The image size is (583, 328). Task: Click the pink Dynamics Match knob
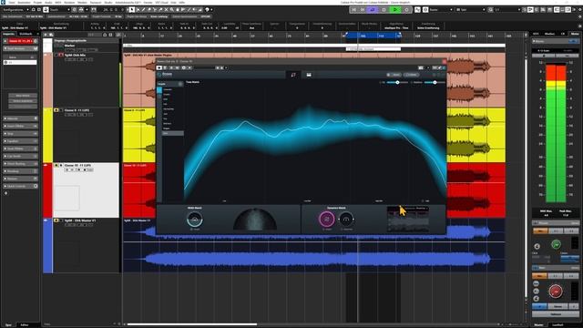point(326,219)
